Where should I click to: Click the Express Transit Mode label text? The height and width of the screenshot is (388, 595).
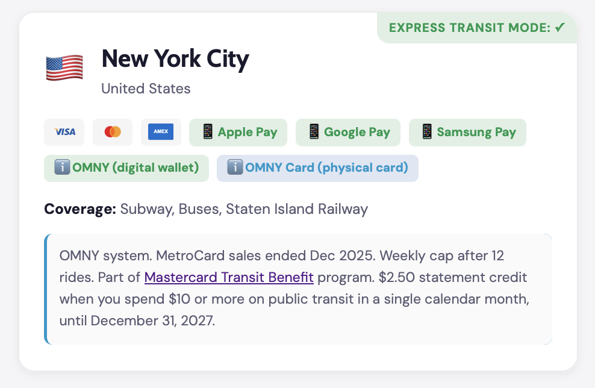click(470, 28)
